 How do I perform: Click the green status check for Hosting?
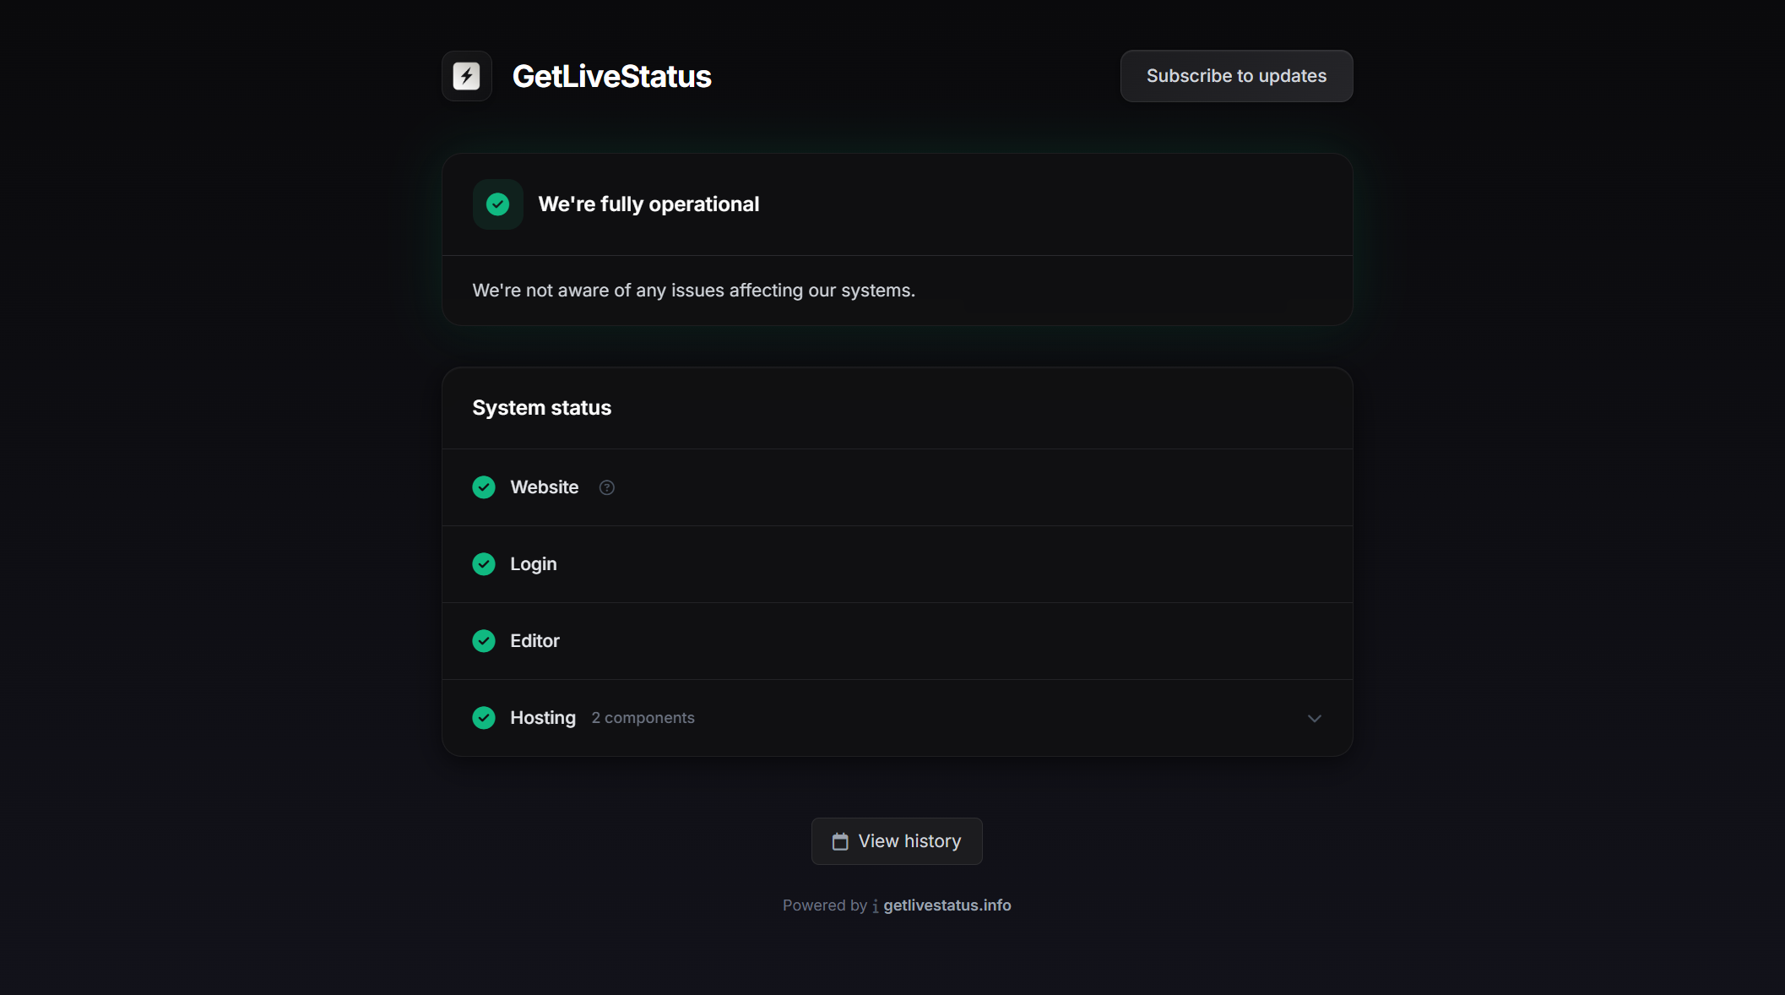tap(484, 718)
